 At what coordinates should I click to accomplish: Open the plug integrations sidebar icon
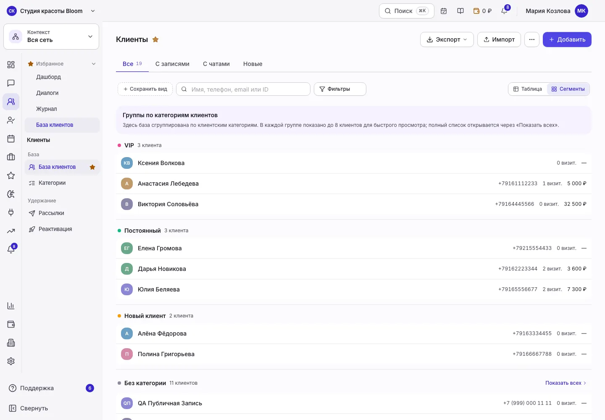click(11, 213)
